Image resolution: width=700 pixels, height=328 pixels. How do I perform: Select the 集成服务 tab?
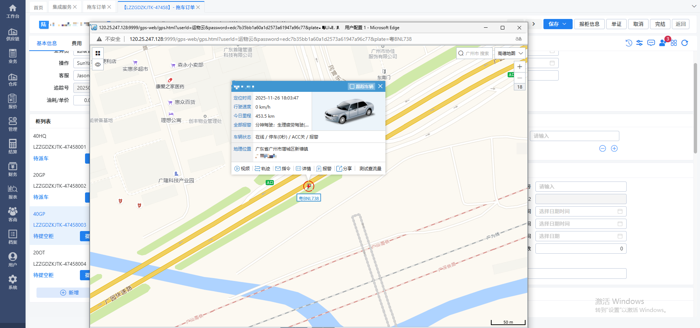(62, 7)
